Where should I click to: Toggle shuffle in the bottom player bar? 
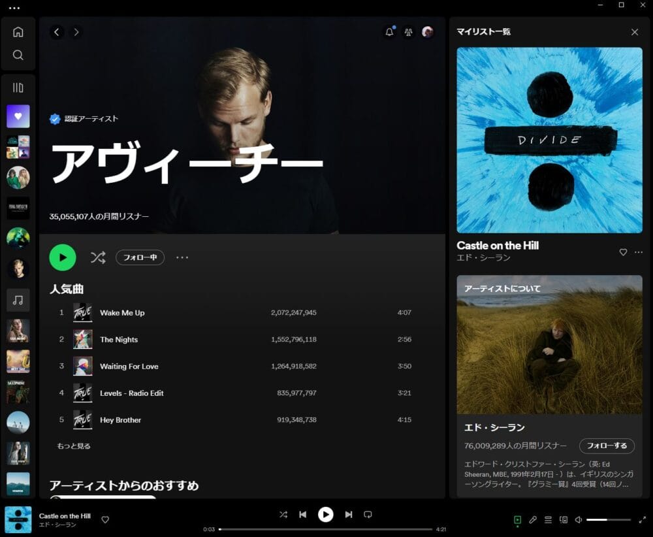click(283, 515)
